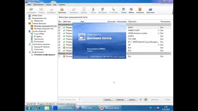This screenshot has height=111, width=198.
Task: Click the Удалить button
Action: [132, 99]
